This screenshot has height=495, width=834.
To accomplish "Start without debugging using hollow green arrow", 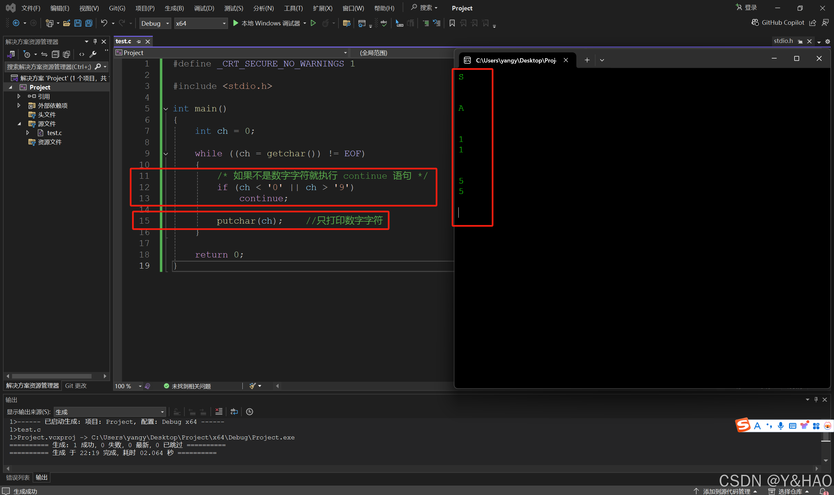I will [x=313, y=23].
